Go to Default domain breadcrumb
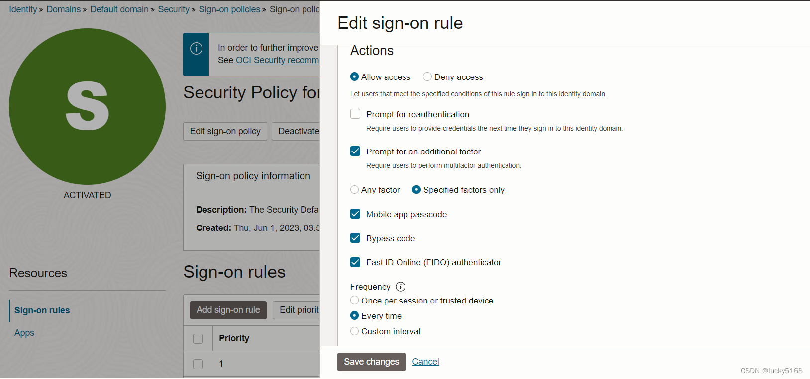Screen dimensions: 810x379 pyautogui.click(x=119, y=9)
